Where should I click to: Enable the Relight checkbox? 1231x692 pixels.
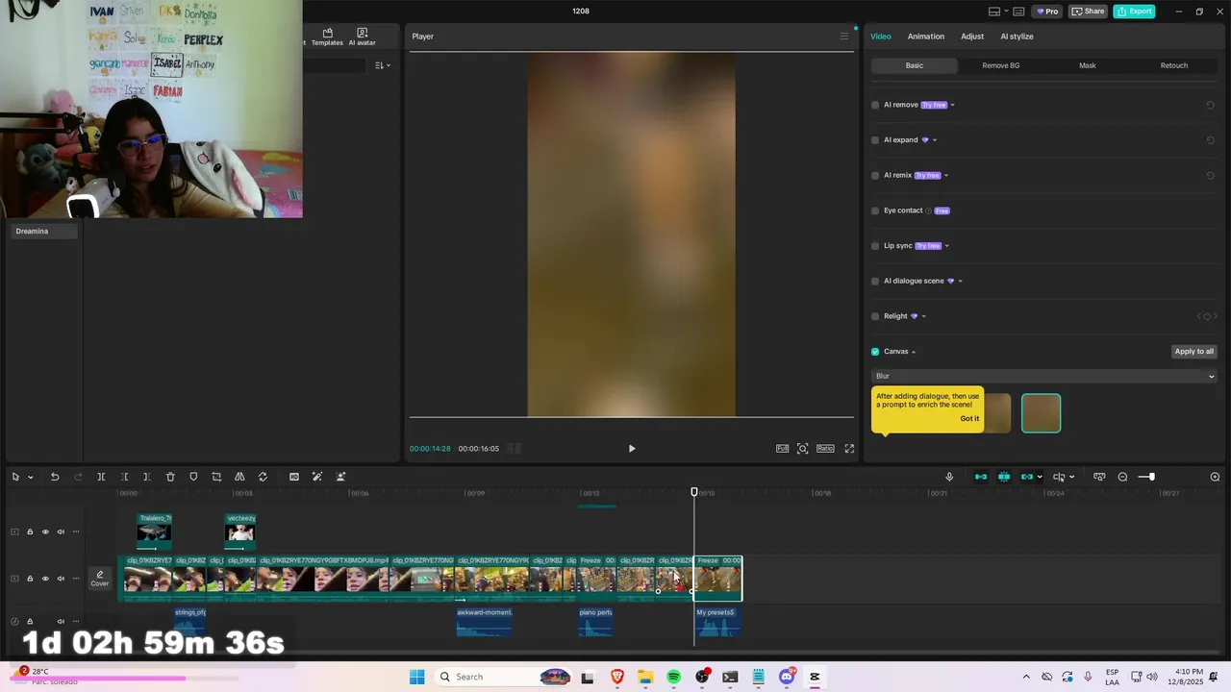tap(875, 316)
